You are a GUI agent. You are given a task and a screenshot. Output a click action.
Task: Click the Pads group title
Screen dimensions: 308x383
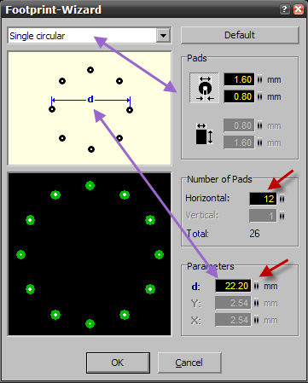coord(197,58)
